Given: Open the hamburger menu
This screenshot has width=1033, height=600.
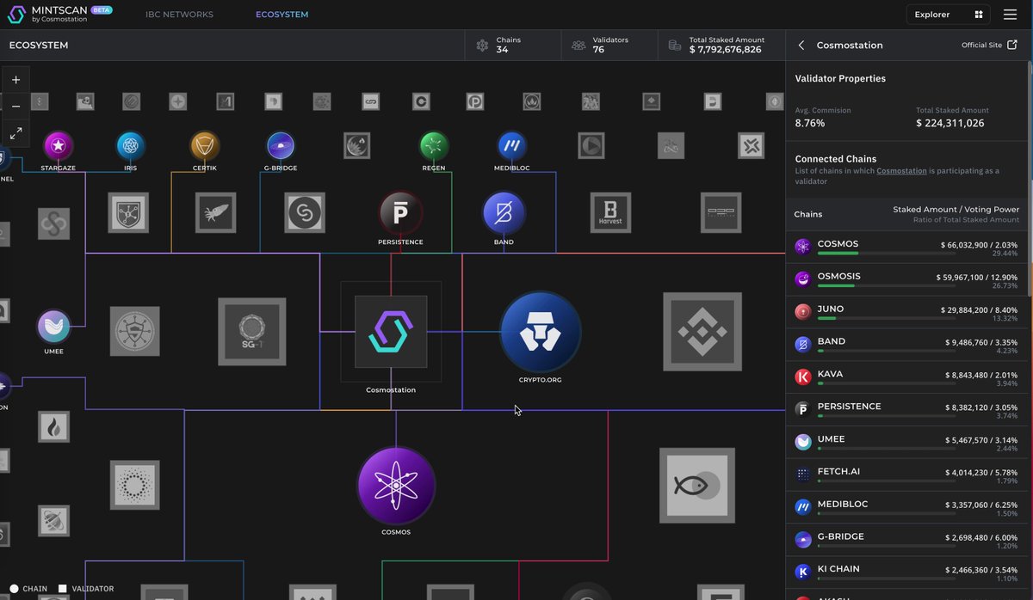Looking at the screenshot, I should pos(1010,15).
